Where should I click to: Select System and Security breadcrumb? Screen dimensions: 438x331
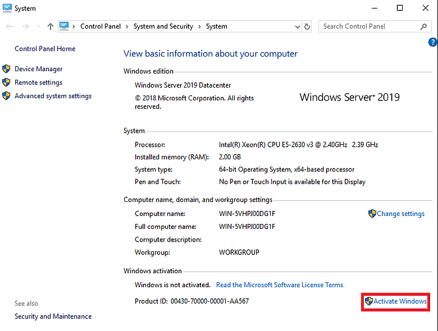(164, 26)
